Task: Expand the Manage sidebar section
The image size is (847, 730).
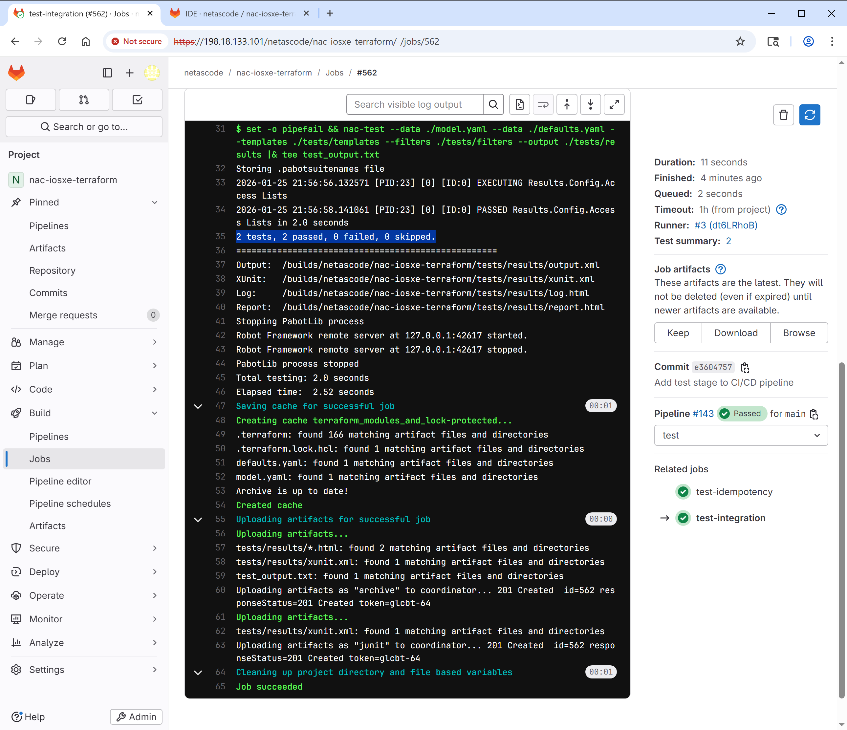Action: (84, 342)
